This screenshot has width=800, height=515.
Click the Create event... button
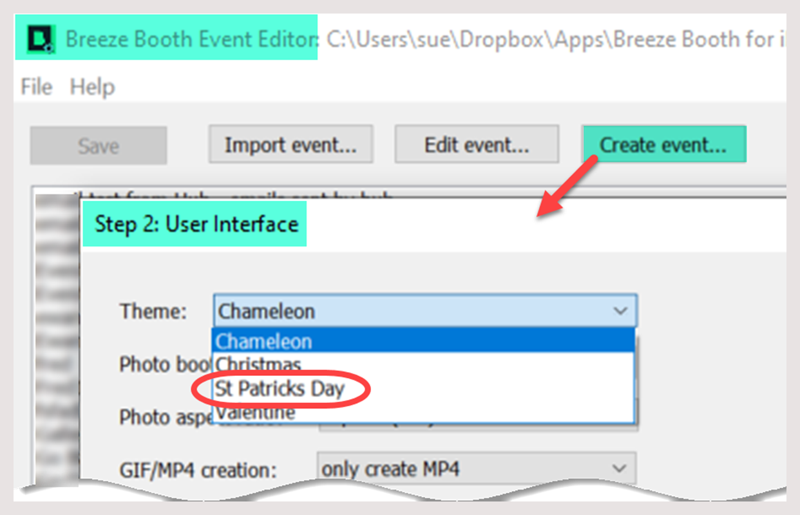[x=663, y=144]
